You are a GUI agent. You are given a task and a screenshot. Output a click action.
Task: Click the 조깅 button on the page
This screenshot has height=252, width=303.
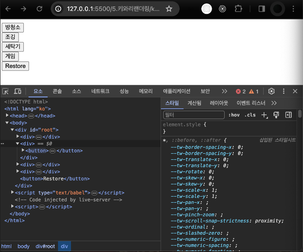[10, 37]
